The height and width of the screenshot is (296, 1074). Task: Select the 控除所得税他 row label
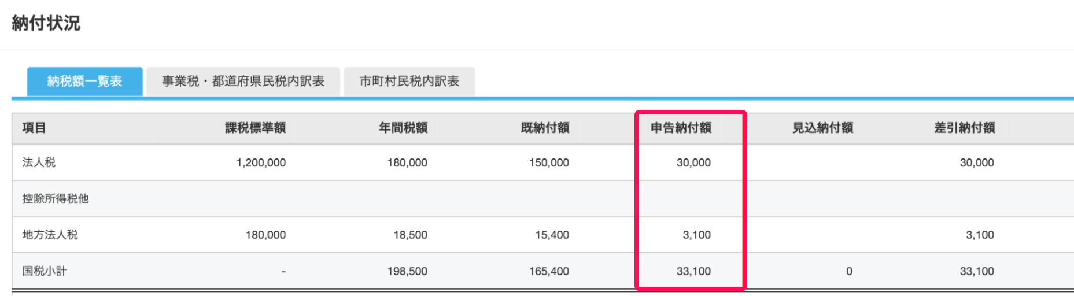pos(56,199)
